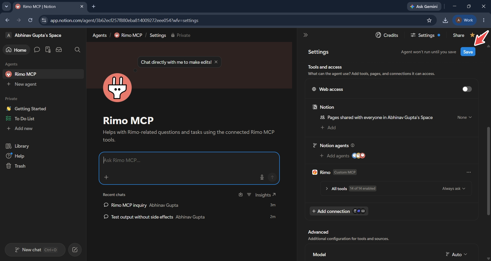This screenshot has height=261, width=491.
Task: Click the settings panel scrollbar
Action: (x=488, y=171)
